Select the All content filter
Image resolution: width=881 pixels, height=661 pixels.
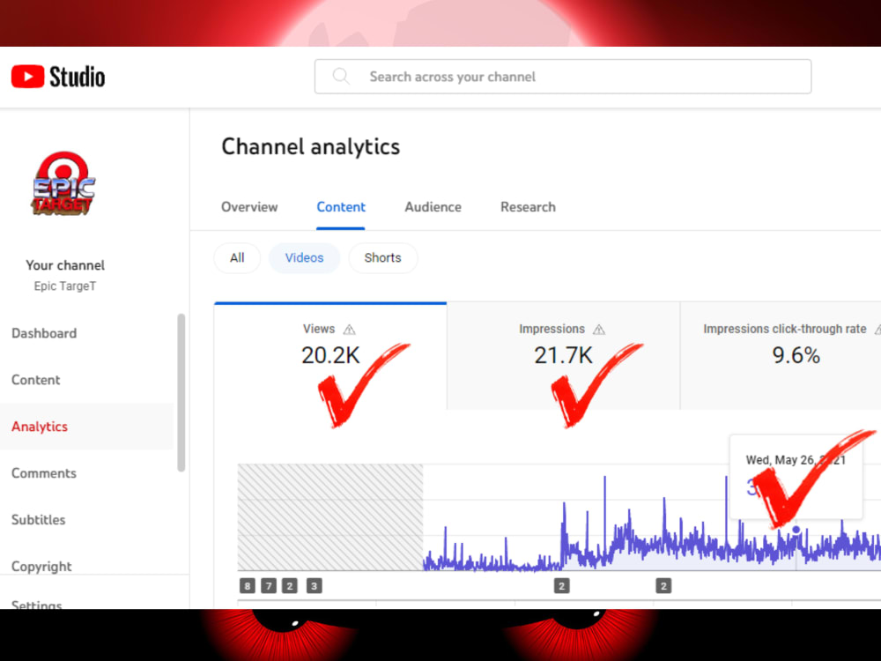pyautogui.click(x=236, y=257)
